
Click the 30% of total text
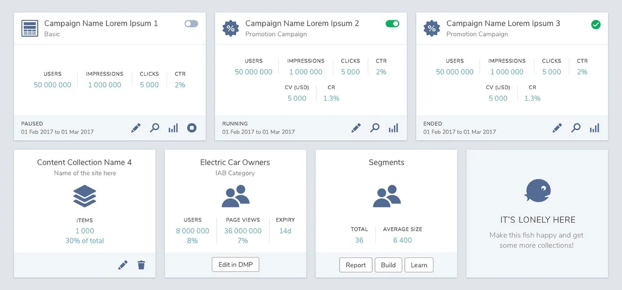[x=85, y=241]
